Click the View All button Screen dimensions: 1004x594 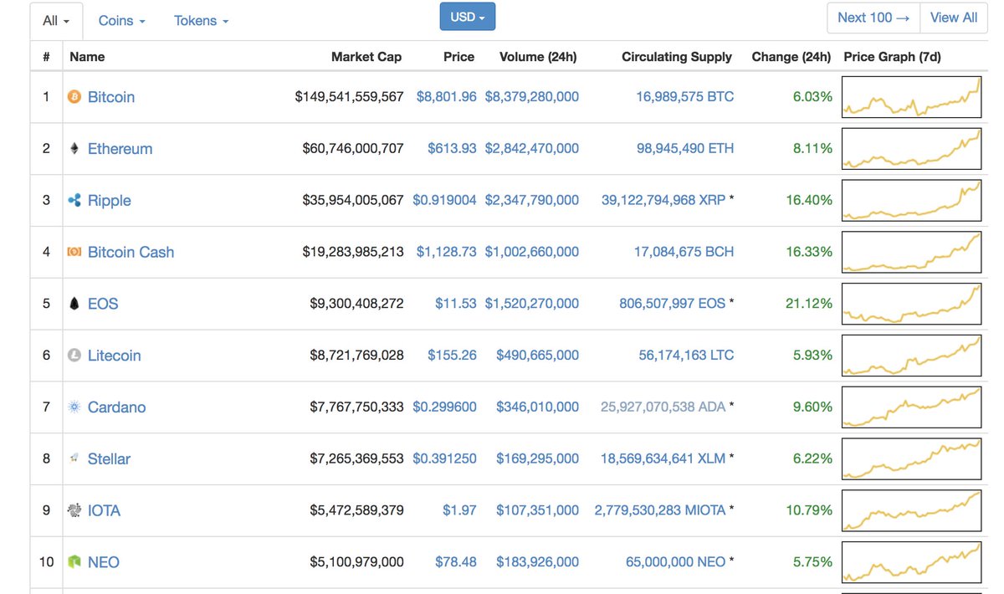(x=954, y=18)
